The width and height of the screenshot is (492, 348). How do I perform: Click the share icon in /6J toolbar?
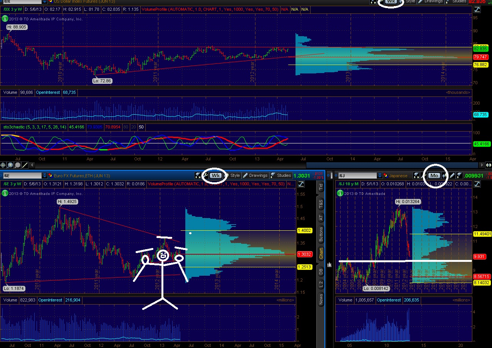(416, 175)
